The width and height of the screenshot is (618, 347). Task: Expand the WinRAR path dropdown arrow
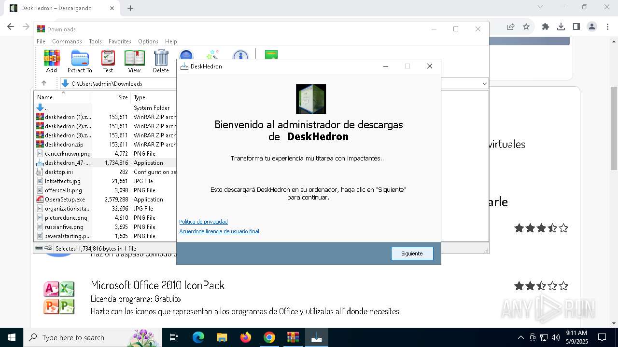[x=484, y=83]
